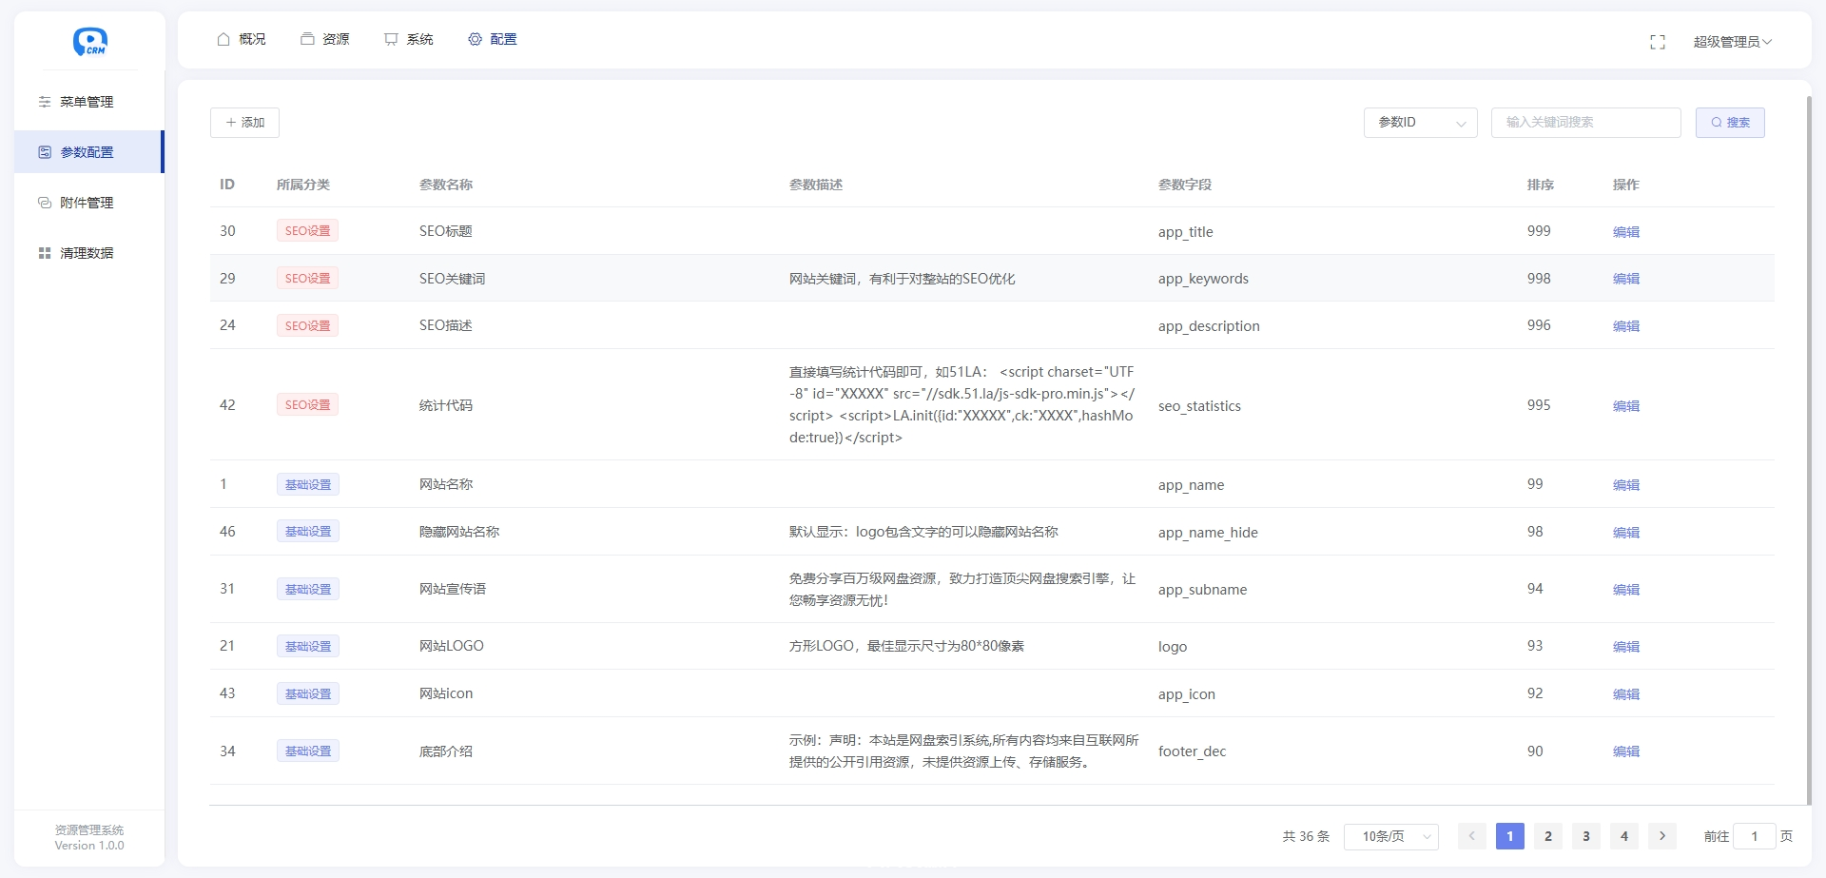This screenshot has height=878, width=1826.
Task: Edit the SEO关键词 row
Action: click(1626, 279)
